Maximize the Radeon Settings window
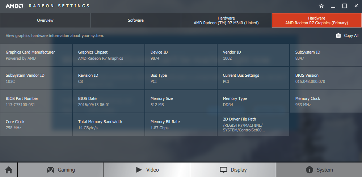 pos(345,6)
